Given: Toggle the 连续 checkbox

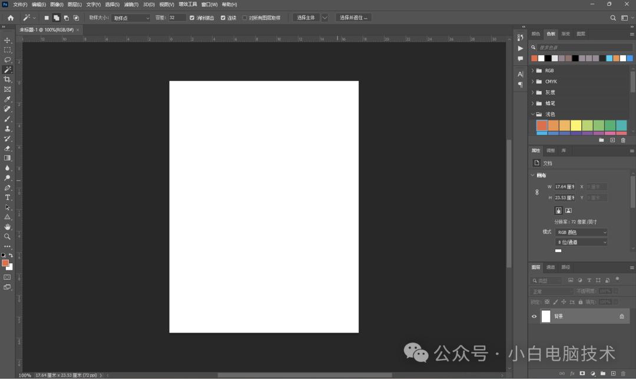Looking at the screenshot, I should tap(223, 18).
